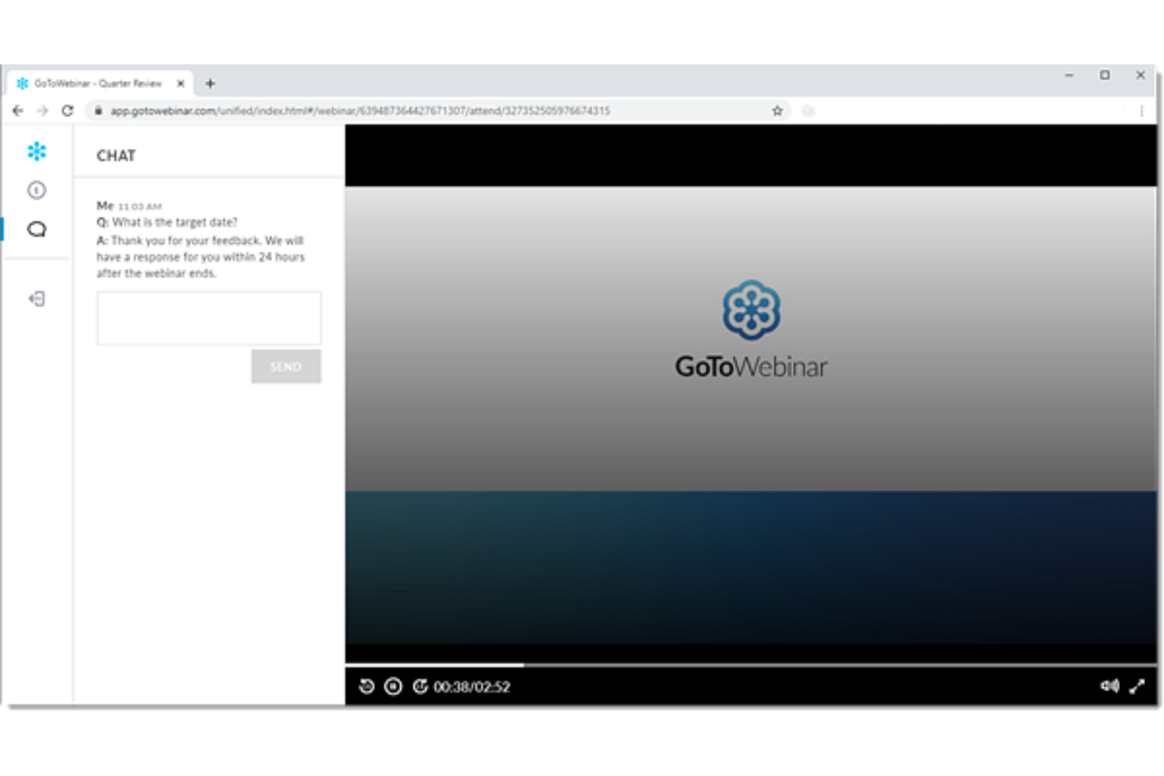Rewind the recording with the skip-back icon
Image resolution: width=1164 pixels, height=776 pixels.
(367, 686)
